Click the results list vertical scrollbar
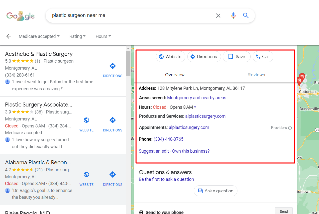Viewport: 319px width, 214px height. pos(128,63)
